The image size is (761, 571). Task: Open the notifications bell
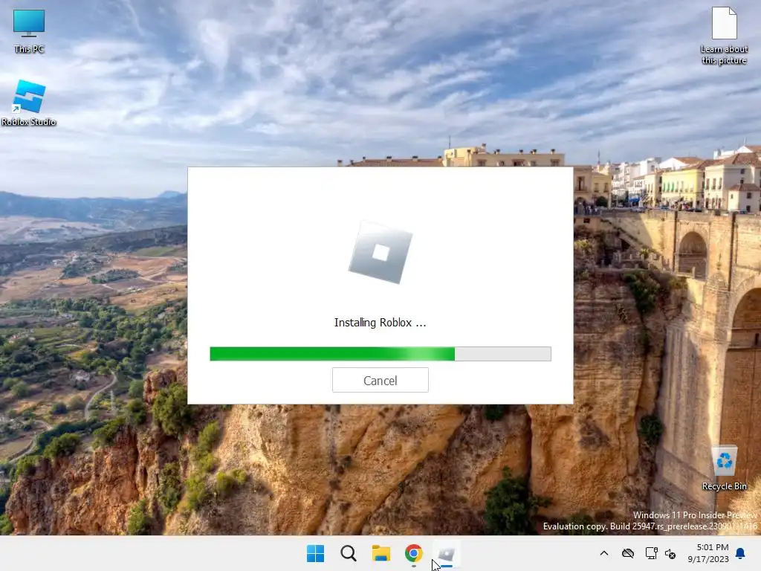(741, 553)
